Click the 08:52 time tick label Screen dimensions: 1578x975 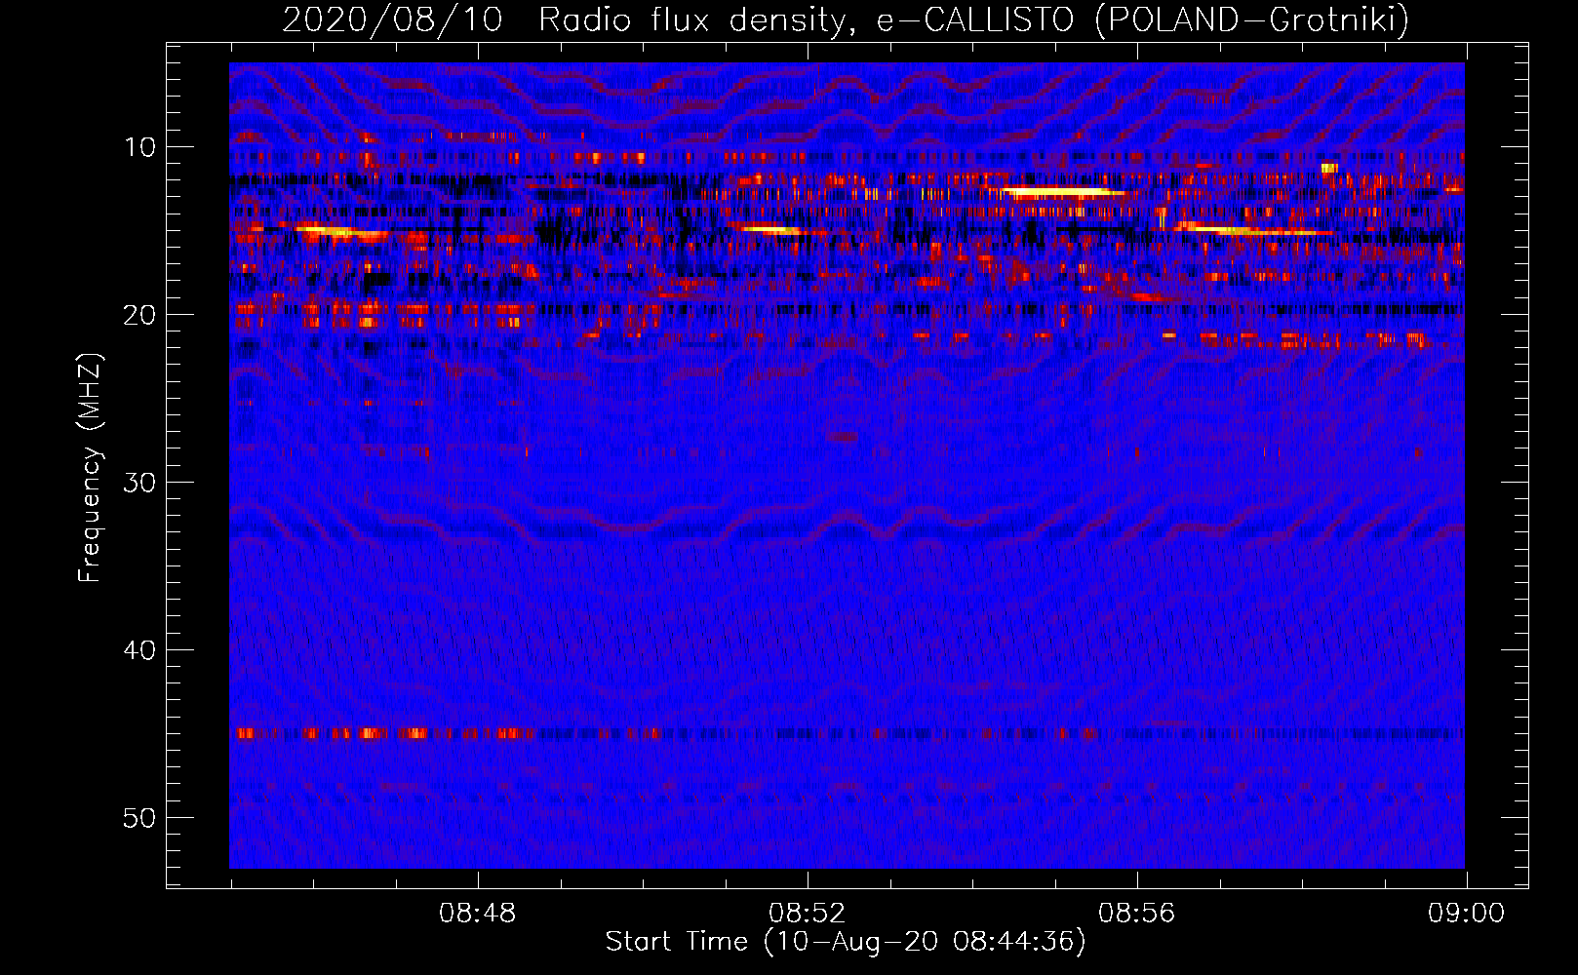click(x=808, y=914)
